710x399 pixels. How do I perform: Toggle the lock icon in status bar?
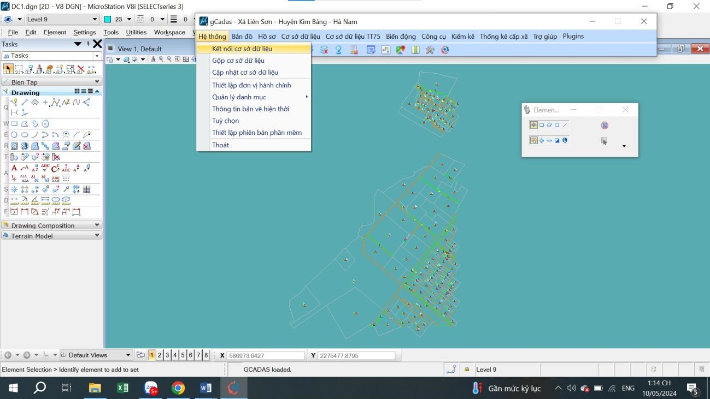467,370
